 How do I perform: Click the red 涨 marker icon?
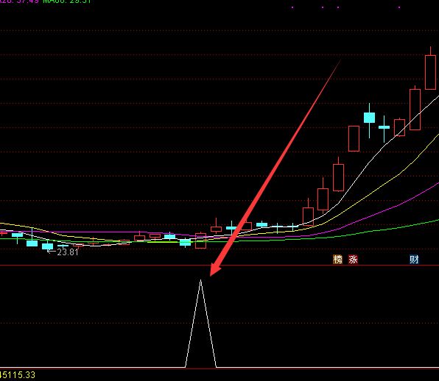353,260
